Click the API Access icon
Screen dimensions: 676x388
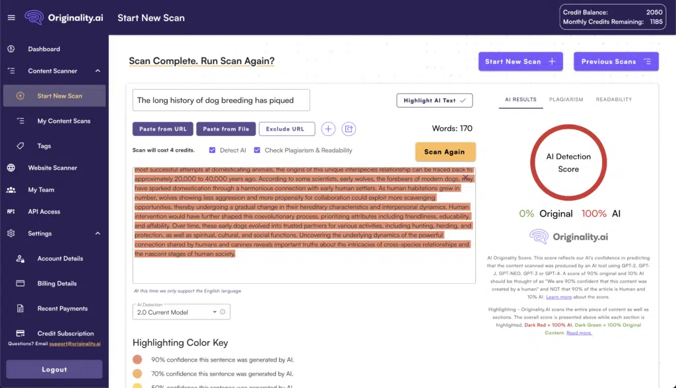(x=11, y=212)
